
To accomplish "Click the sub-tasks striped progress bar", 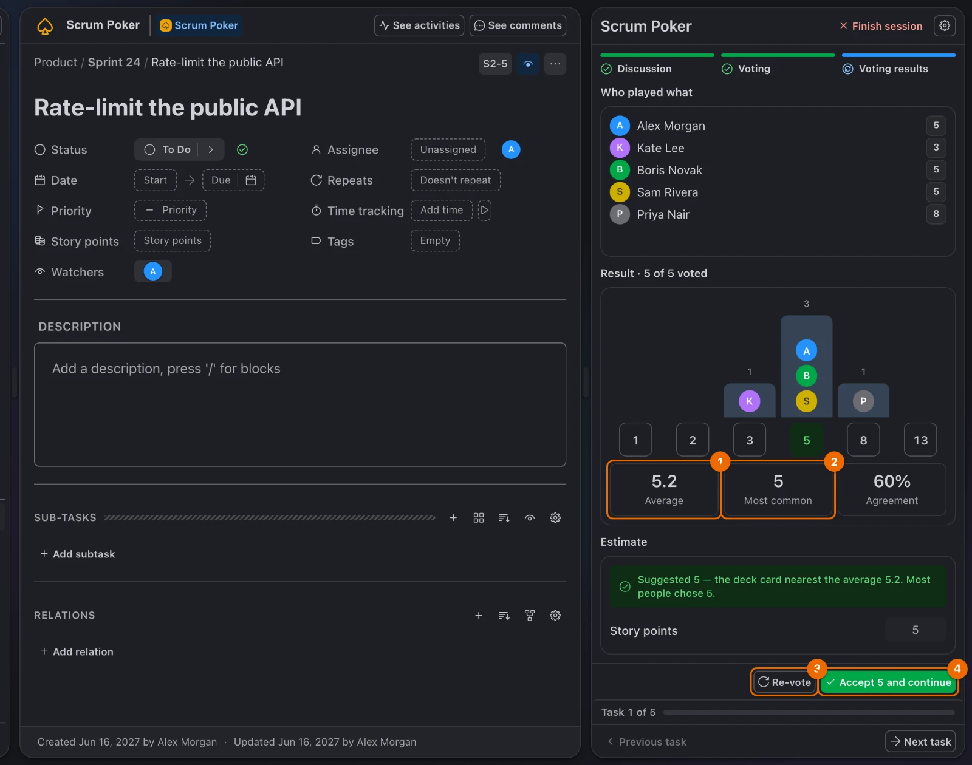I will (x=270, y=518).
